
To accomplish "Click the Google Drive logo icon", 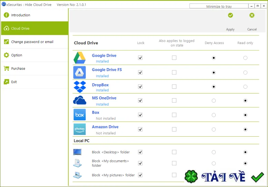I will (79, 58).
